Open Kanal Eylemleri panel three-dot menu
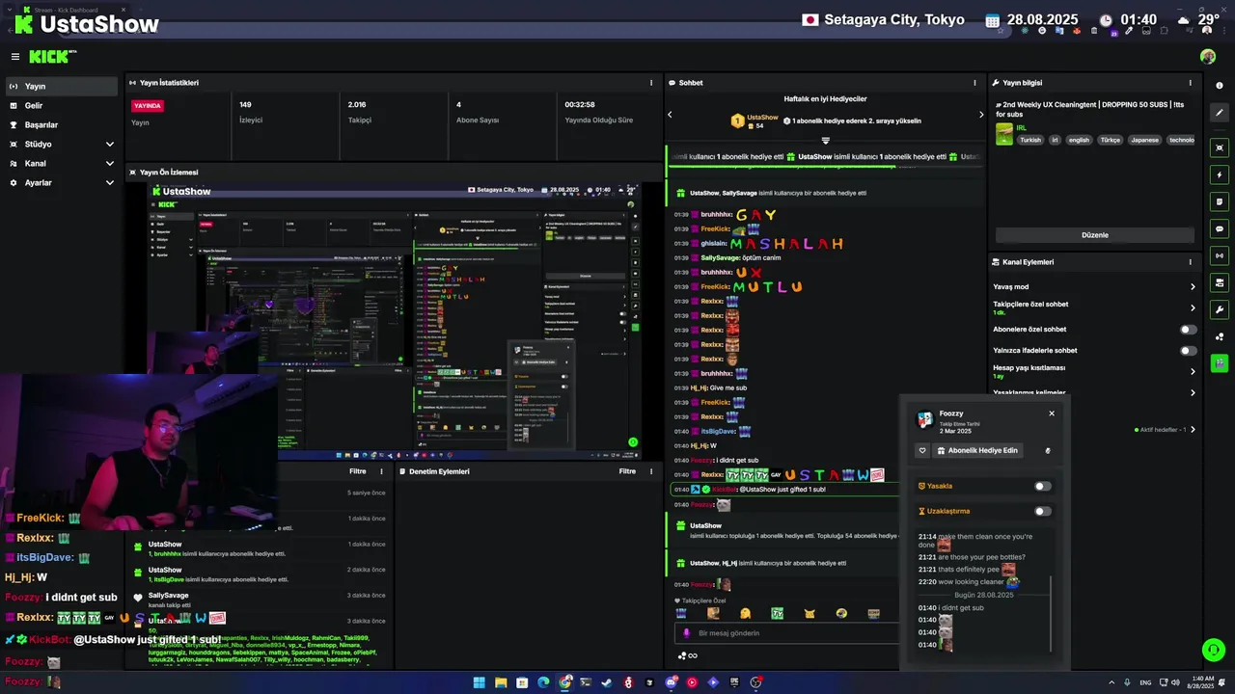The width and height of the screenshot is (1235, 694). click(x=1190, y=262)
